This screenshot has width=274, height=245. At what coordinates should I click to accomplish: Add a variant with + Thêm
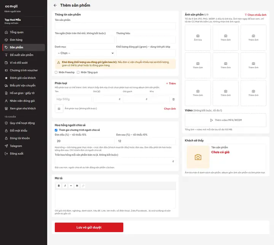point(171,83)
